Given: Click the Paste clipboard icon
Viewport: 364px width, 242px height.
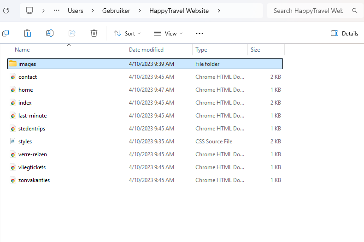Looking at the screenshot, I should click(x=28, y=33).
